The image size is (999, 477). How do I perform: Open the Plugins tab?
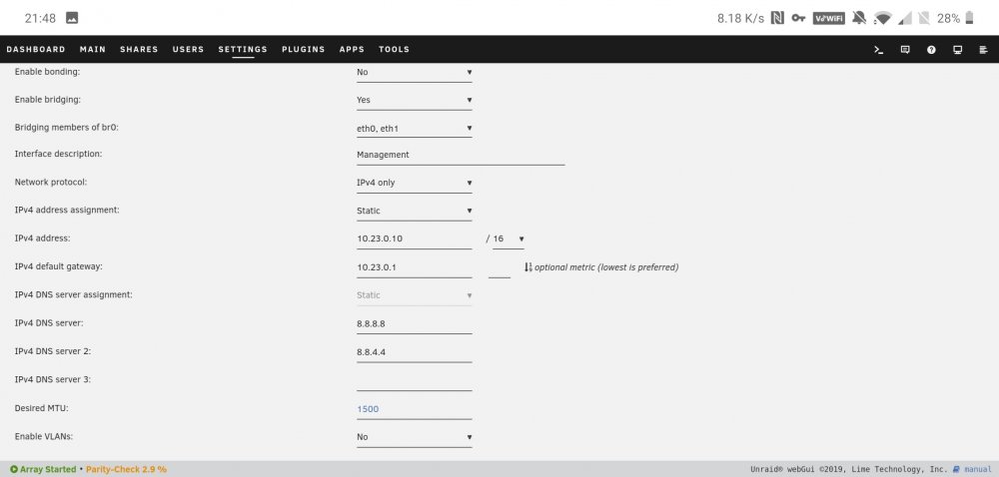[304, 50]
